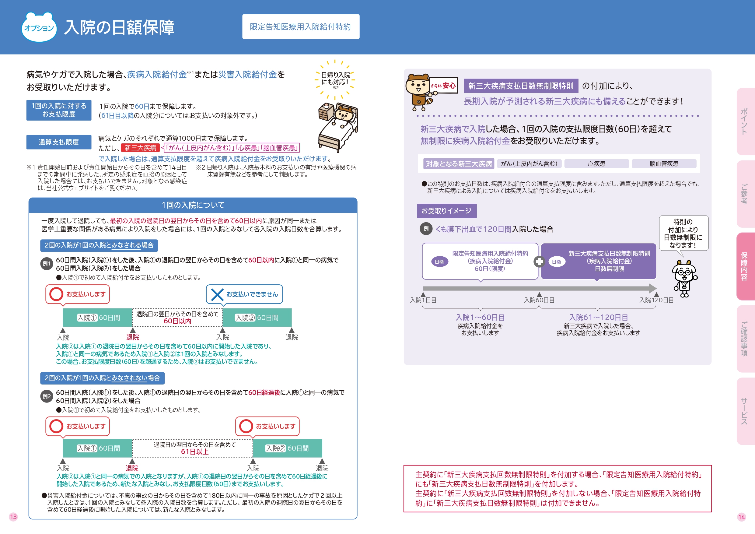Click the green 入院② 60日間 bar in 例1
Image resolution: width=755 pixels, height=534 pixels.
(257, 318)
